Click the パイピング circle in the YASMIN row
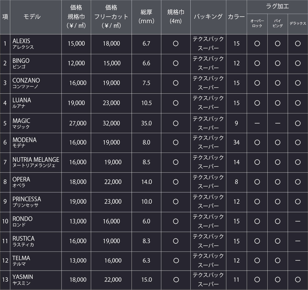This screenshot has height=290, width=308. click(278, 280)
